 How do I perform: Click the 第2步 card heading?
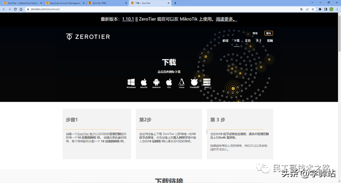click(145, 119)
